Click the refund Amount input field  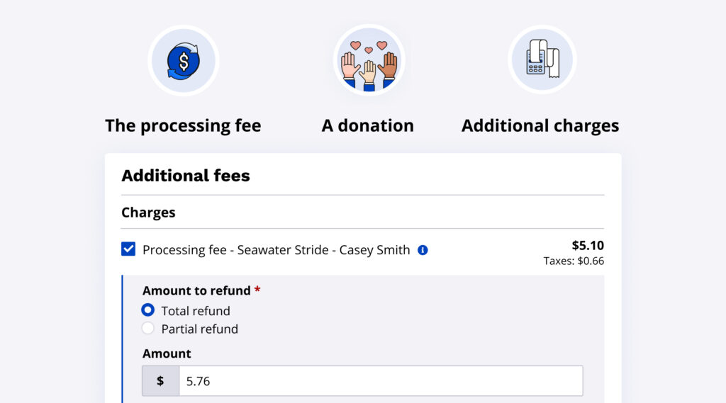380,381
